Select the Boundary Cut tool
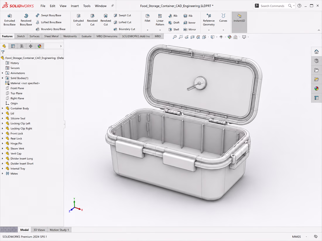This screenshot has width=322, height=241. pyautogui.click(x=124, y=29)
